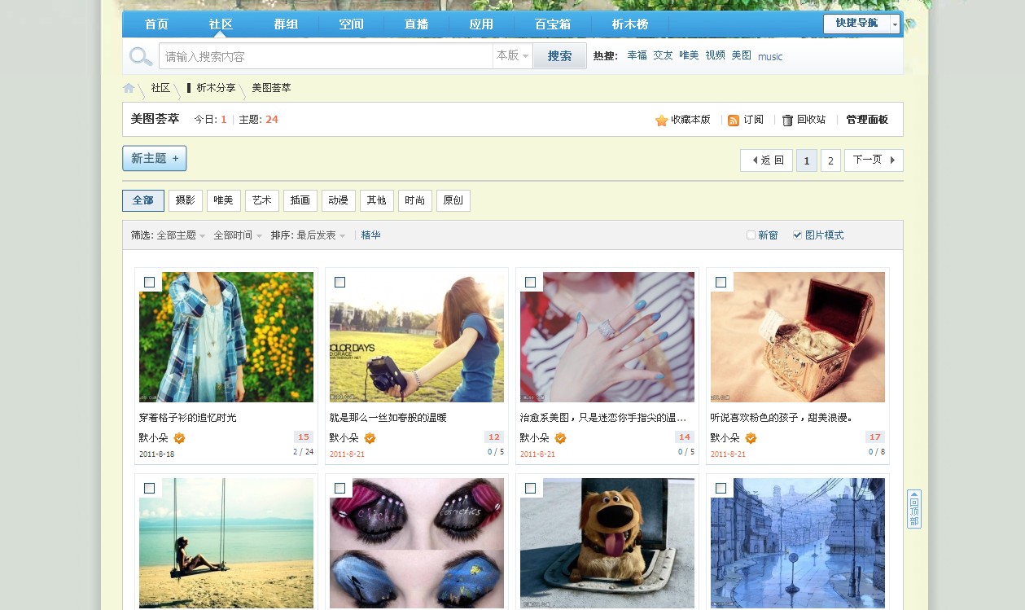
Task: Open the 快捷导航 dropdown
Action: pyautogui.click(x=862, y=24)
